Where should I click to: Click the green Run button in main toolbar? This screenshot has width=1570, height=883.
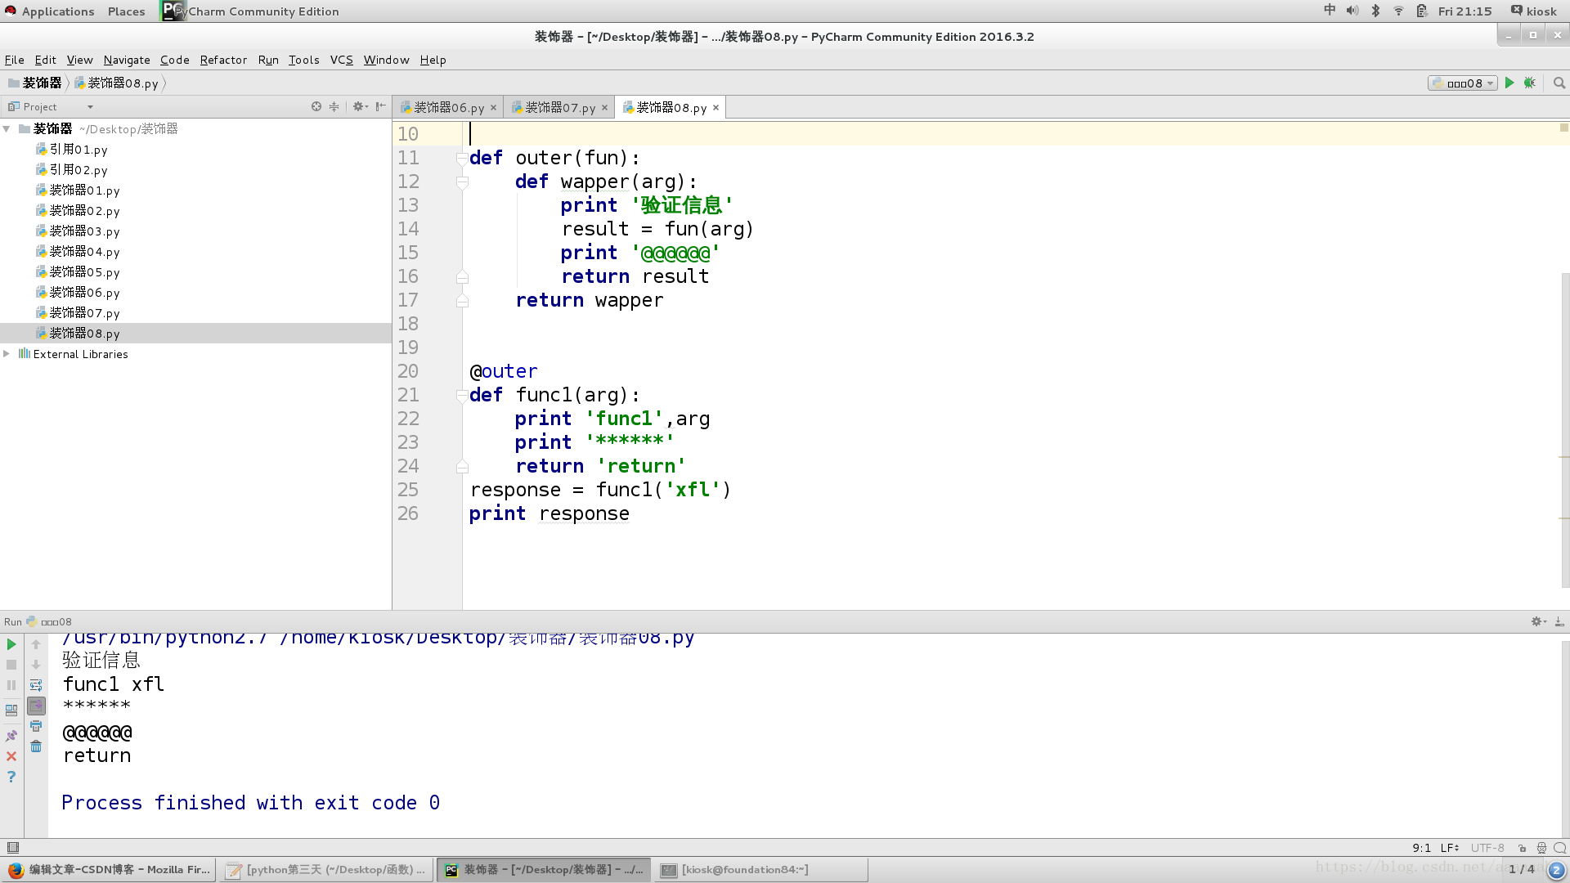coord(1509,83)
